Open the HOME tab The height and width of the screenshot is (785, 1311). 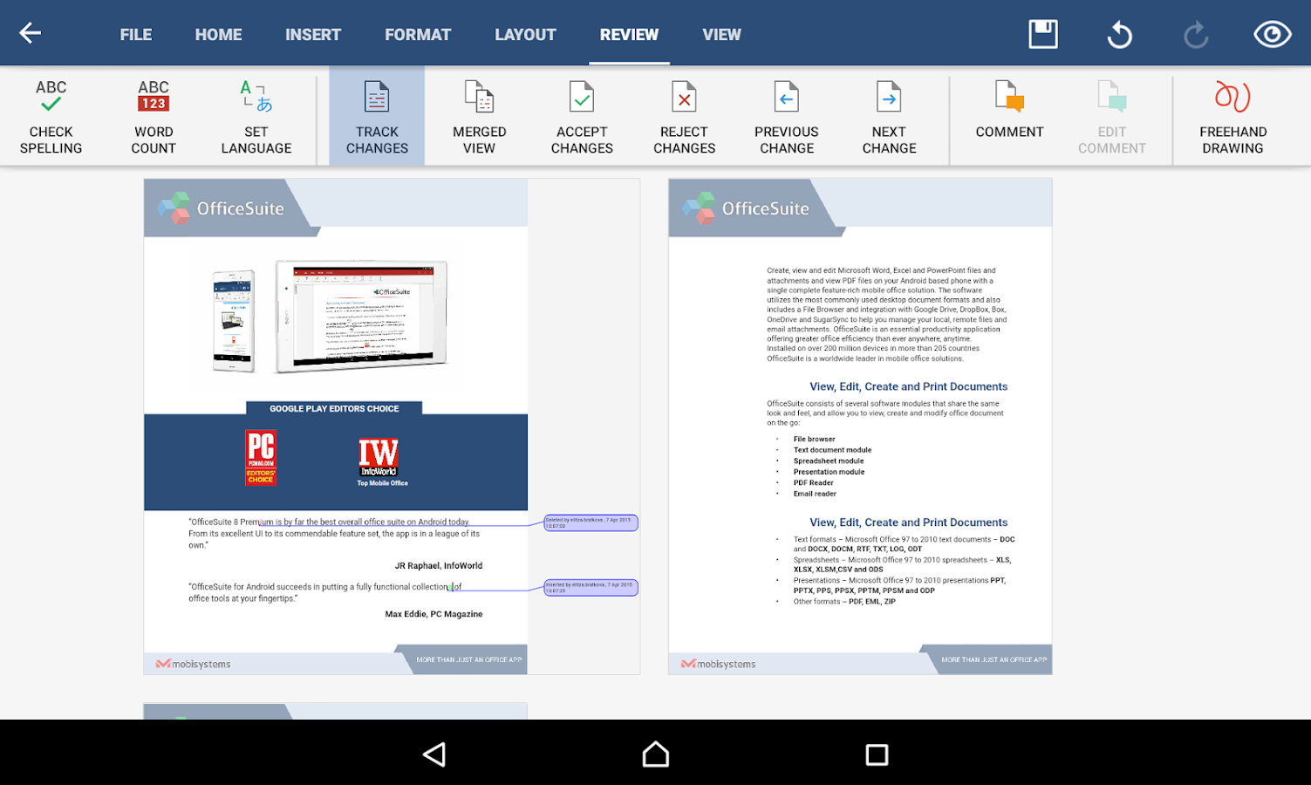pos(218,35)
